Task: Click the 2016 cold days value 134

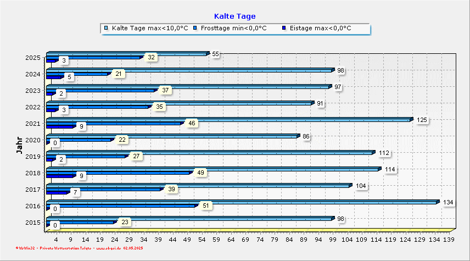Action: 448,203
